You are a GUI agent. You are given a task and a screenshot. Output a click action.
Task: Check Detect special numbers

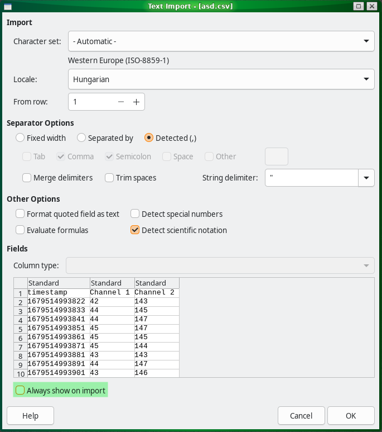tap(135, 213)
